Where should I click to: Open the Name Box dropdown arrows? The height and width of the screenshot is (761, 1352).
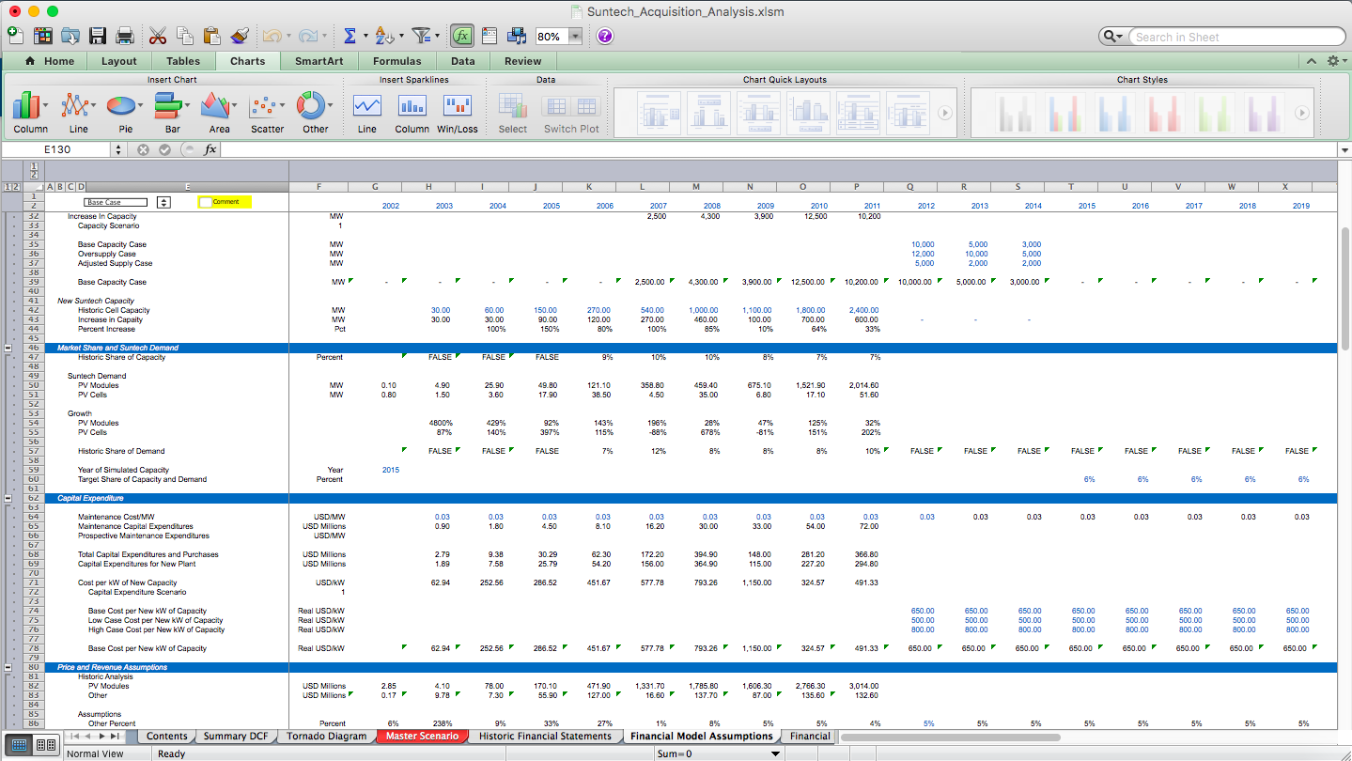pos(118,149)
